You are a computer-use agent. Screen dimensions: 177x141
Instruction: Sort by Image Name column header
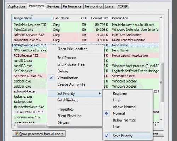[32, 18]
